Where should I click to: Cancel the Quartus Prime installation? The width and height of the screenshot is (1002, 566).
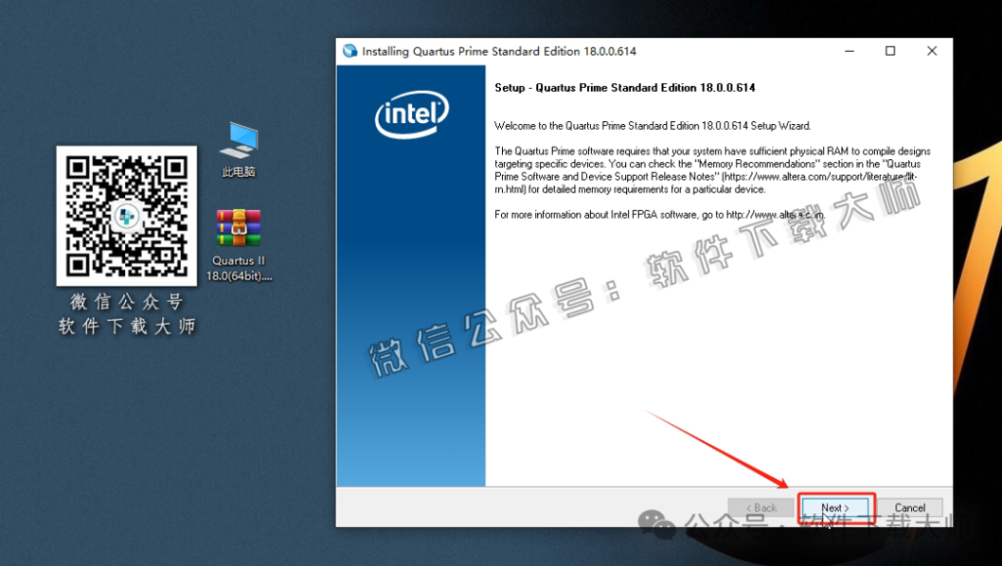pos(909,507)
